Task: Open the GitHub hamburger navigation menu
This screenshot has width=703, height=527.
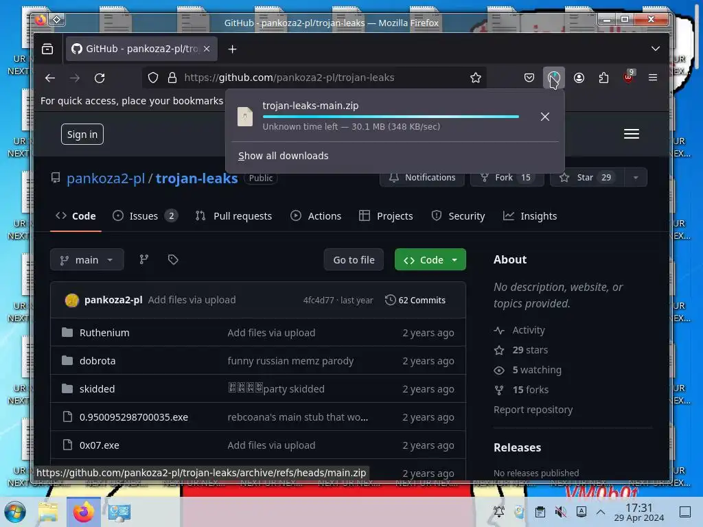Action: [632, 134]
